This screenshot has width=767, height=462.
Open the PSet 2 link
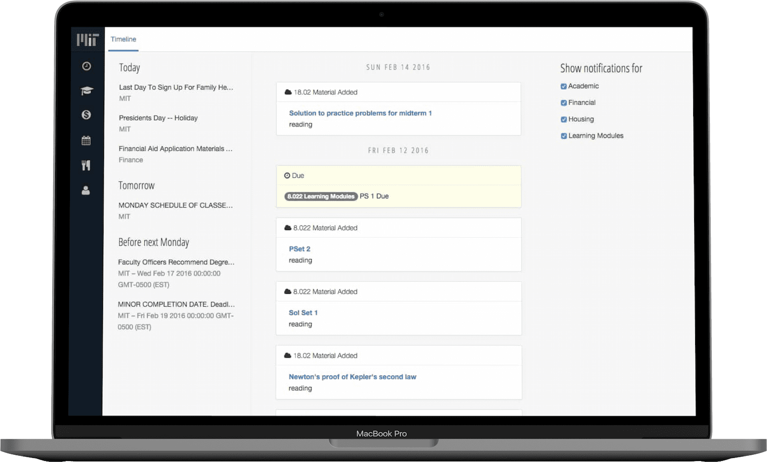pyautogui.click(x=299, y=249)
